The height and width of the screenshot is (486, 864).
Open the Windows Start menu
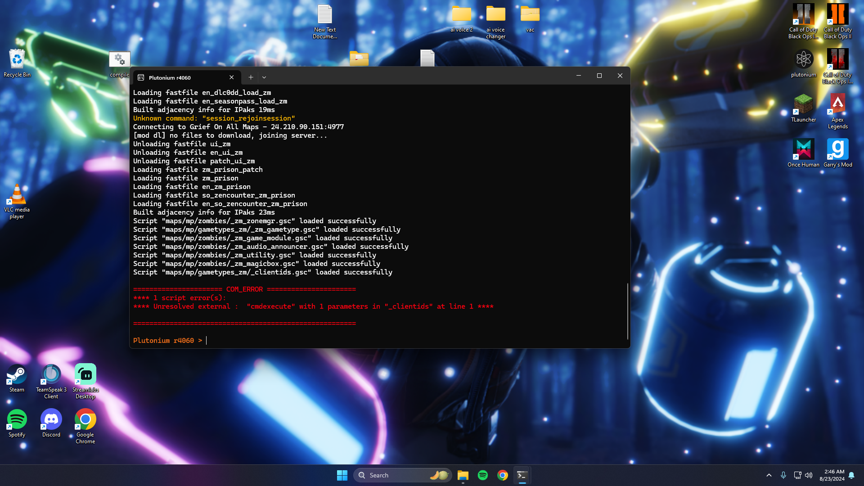click(342, 475)
